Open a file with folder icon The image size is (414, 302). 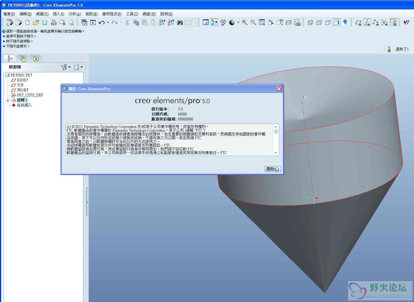(x=36, y=22)
